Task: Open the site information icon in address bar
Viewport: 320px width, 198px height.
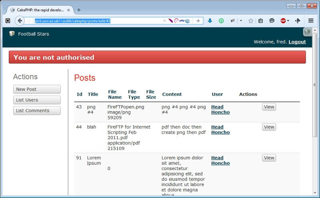Action: (29, 21)
